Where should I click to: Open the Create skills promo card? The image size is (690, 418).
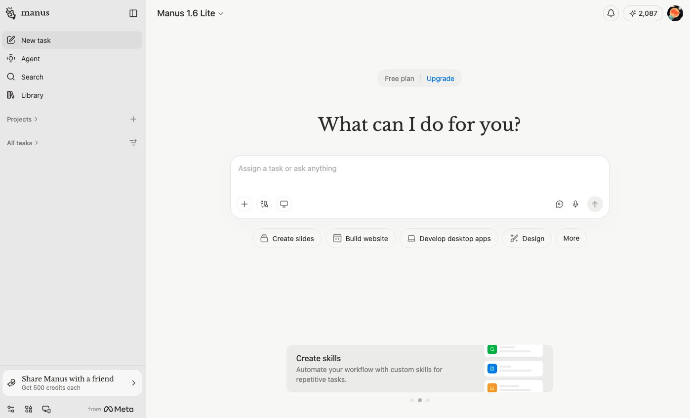[419, 369]
